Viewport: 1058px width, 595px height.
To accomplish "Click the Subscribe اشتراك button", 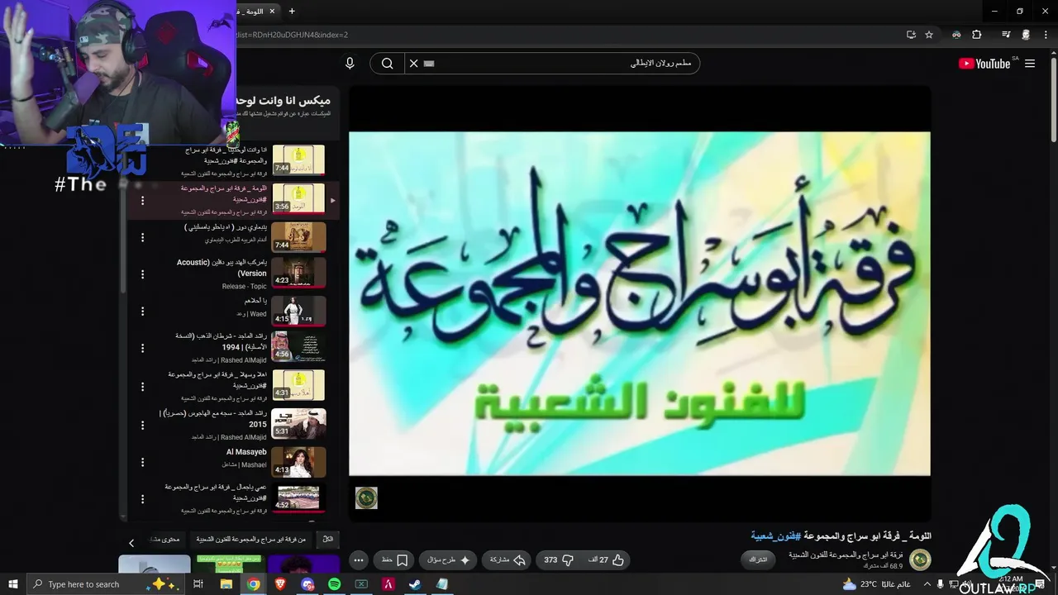I will pos(758,560).
